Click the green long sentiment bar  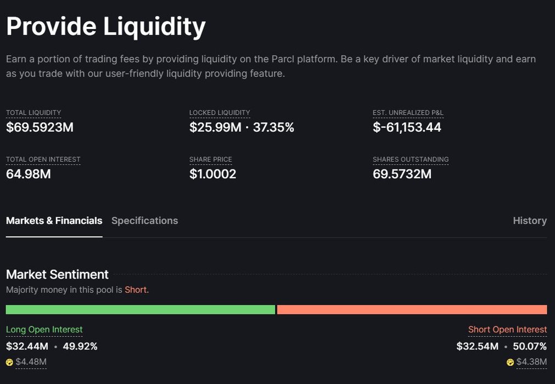[x=140, y=309]
